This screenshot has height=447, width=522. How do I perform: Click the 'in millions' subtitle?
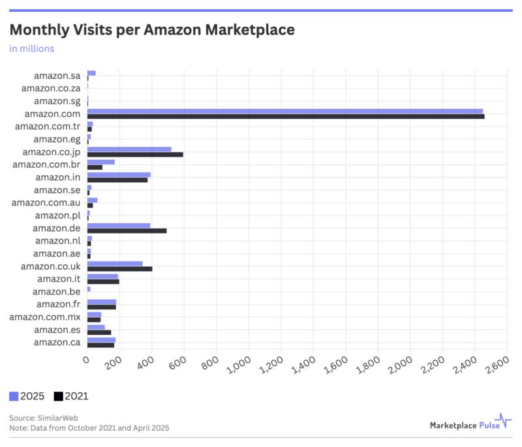[x=31, y=48]
